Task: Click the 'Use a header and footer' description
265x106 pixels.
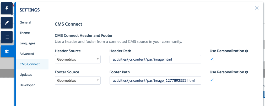Action: pyautogui.click(x=118, y=42)
